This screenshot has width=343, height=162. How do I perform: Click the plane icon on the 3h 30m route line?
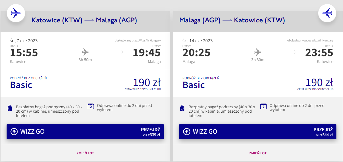(258, 52)
